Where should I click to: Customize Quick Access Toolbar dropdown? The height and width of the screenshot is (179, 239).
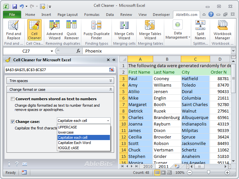click(50, 6)
